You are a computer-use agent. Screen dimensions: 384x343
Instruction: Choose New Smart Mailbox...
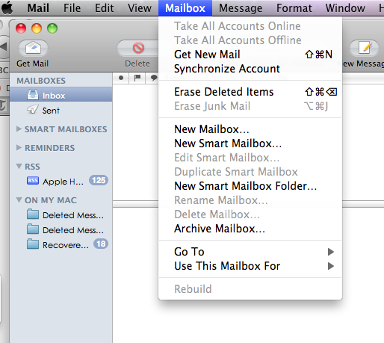pos(250,143)
